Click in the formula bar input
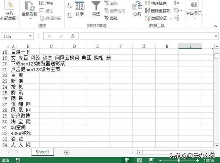 pyautogui.click(x=147, y=36)
